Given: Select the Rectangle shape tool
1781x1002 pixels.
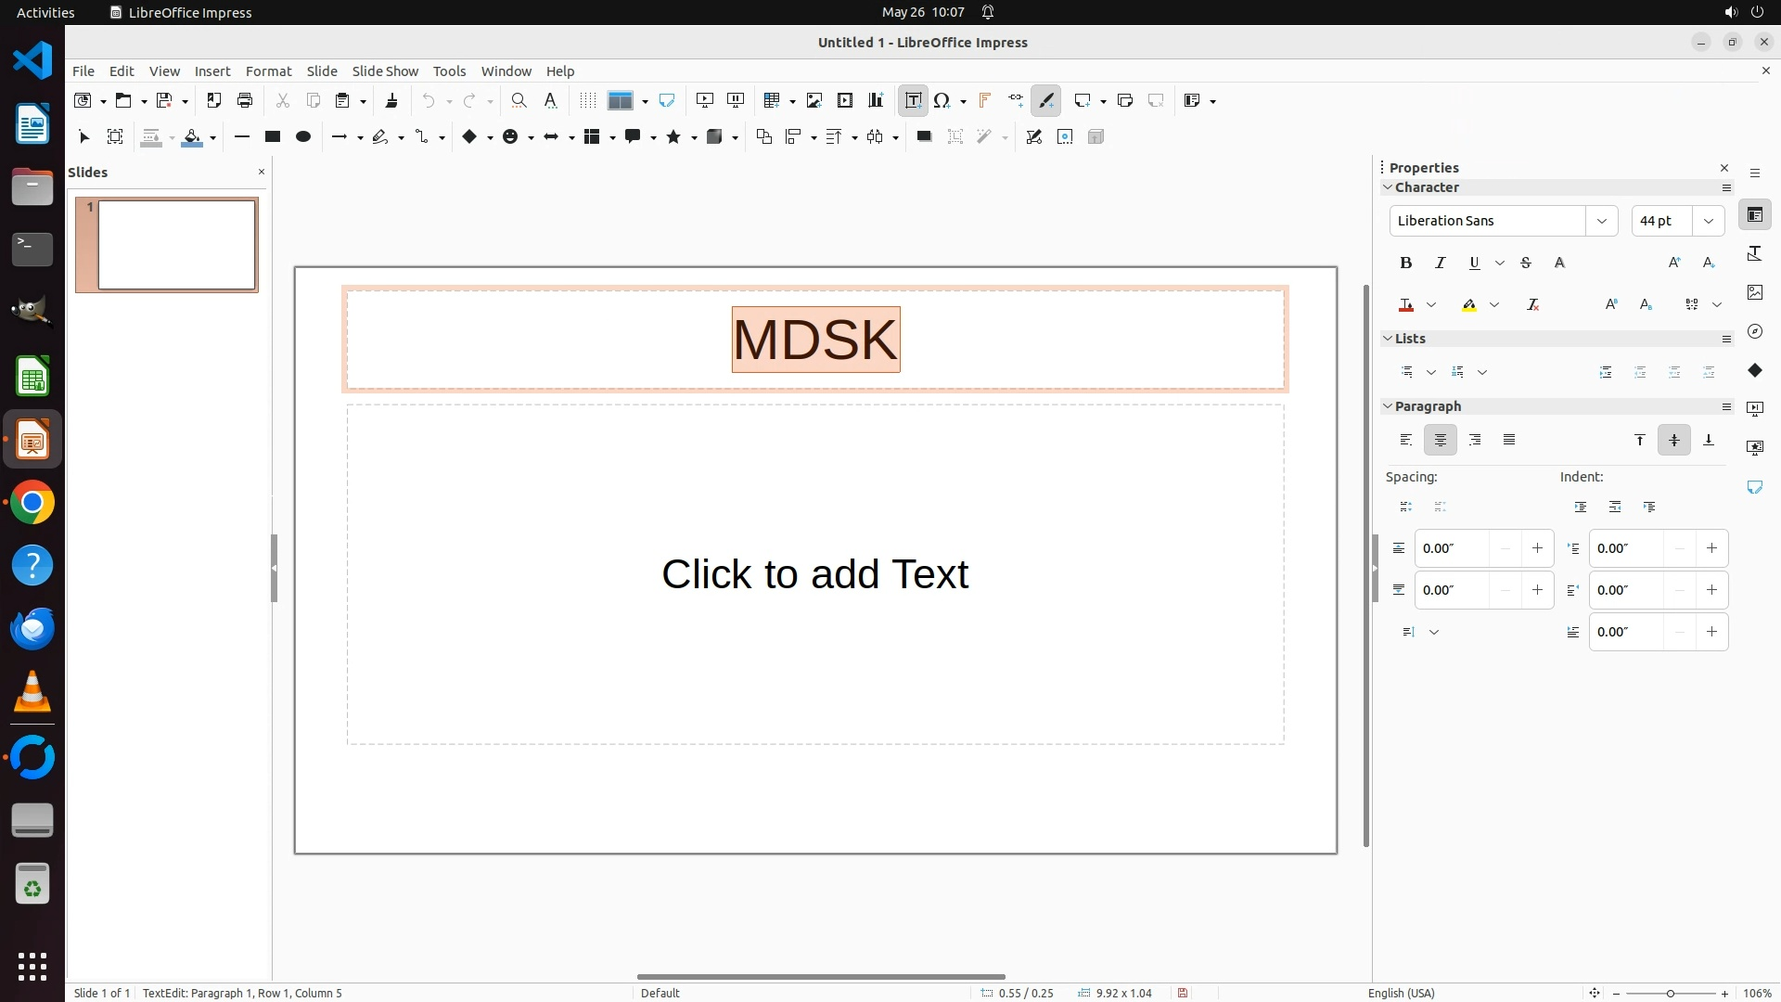Looking at the screenshot, I should (272, 136).
